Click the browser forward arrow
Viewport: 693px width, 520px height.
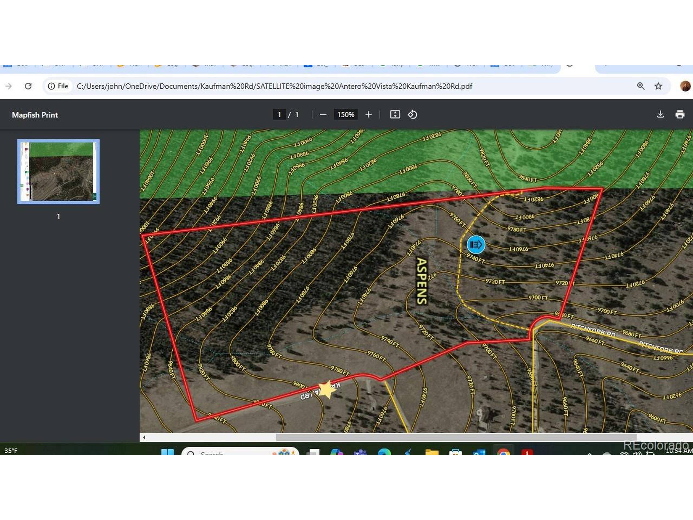[x=8, y=86]
